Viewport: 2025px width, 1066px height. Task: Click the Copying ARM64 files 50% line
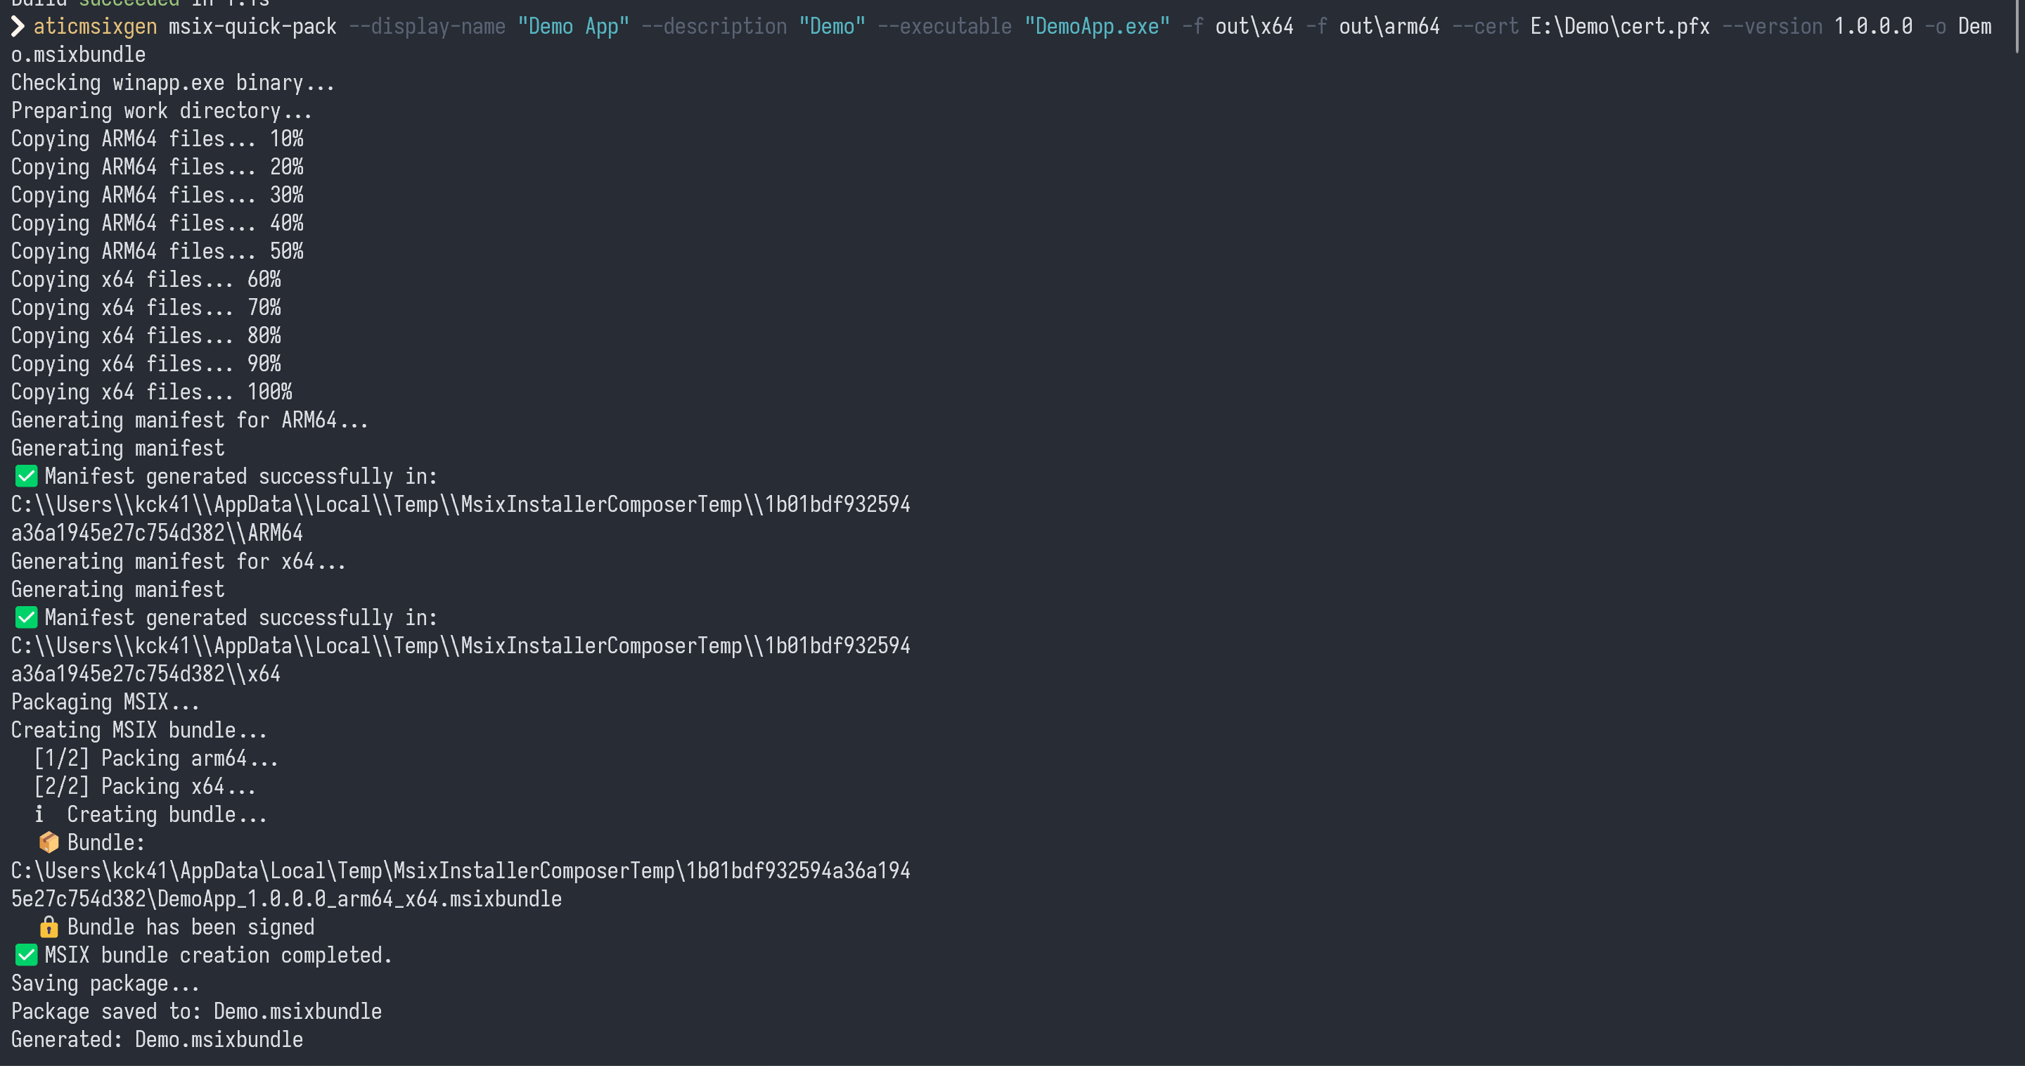157,252
